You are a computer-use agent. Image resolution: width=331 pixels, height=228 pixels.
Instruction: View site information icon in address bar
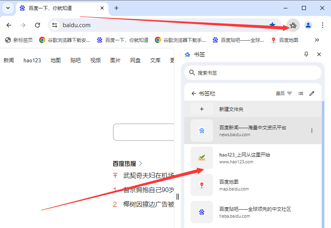tap(55, 25)
